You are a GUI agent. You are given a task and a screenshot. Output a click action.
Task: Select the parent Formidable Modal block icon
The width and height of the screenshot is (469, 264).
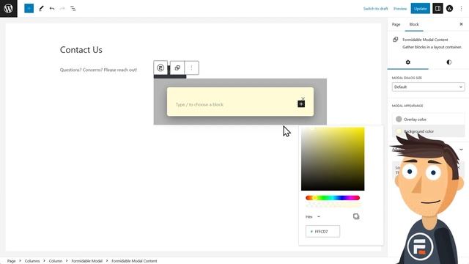(x=160, y=68)
